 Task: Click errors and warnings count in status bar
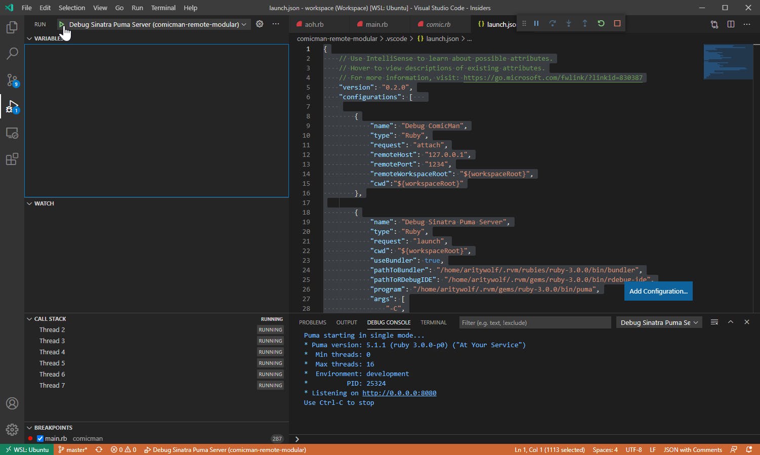pos(123,449)
